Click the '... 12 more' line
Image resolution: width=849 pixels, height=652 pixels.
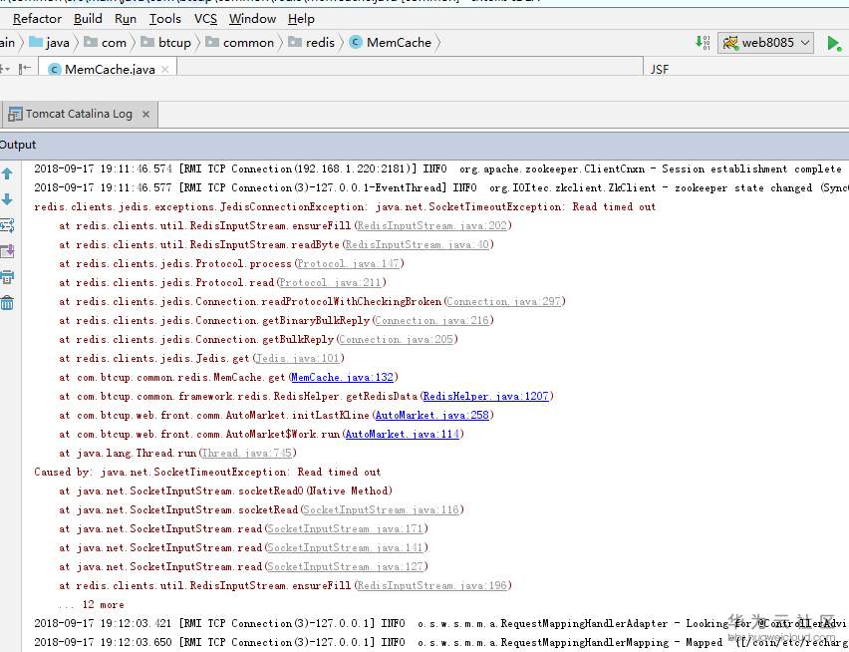pyautogui.click(x=91, y=605)
